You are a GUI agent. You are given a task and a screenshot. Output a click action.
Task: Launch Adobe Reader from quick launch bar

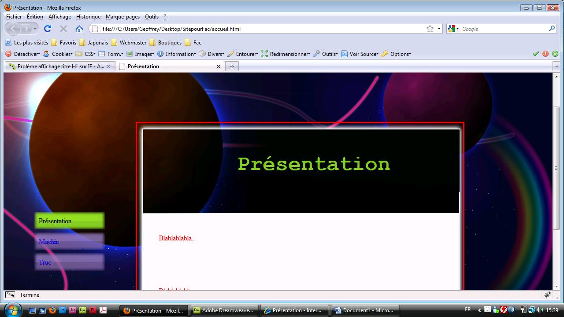(103, 310)
